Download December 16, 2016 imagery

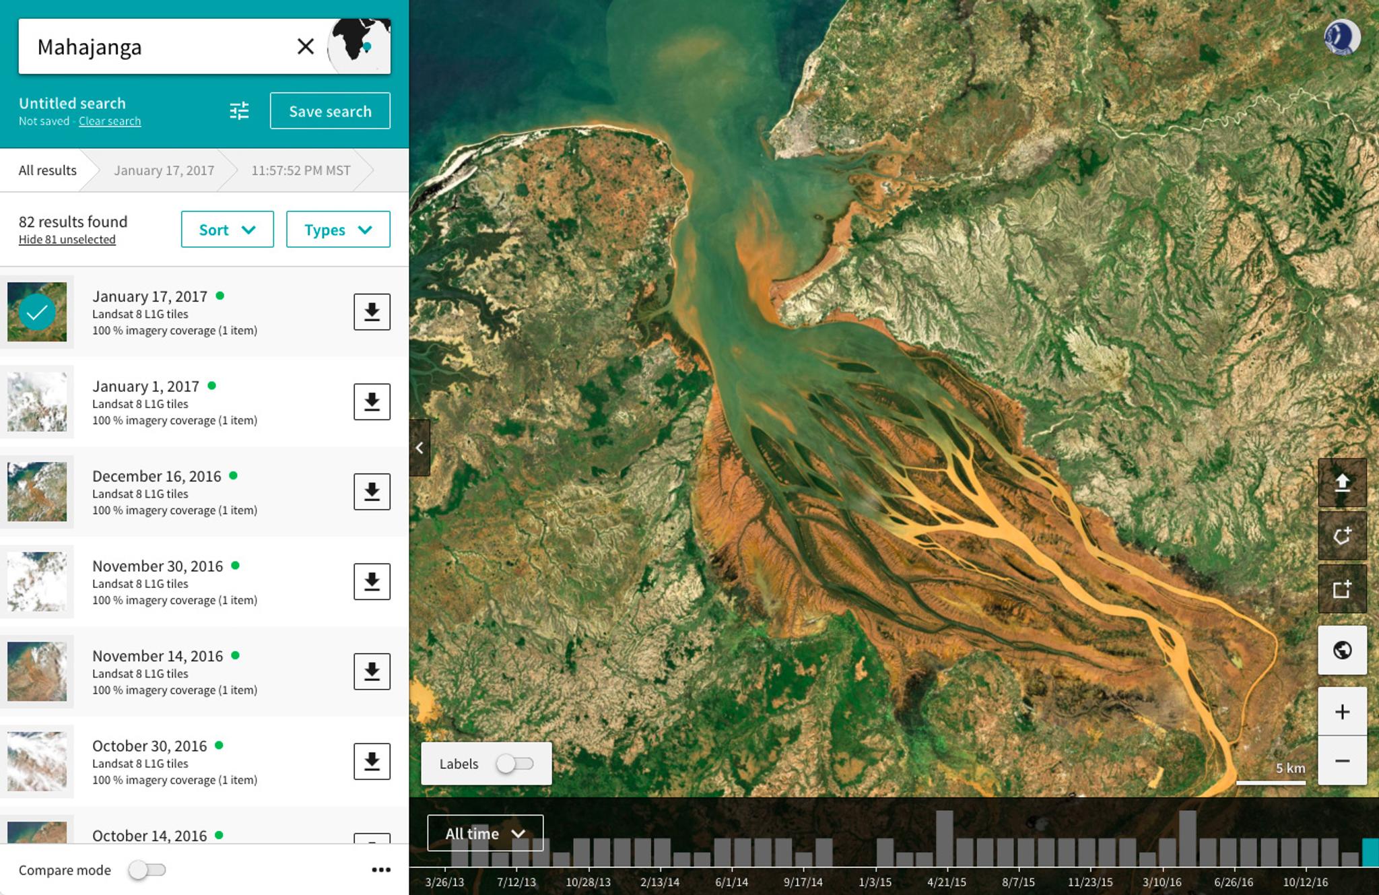(x=372, y=492)
